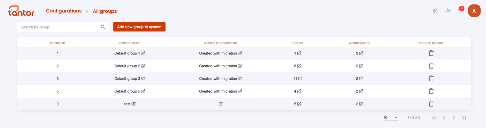Image resolution: width=486 pixels, height=128 pixels.
Task: Open the user avatar menu
Action: 474,11
